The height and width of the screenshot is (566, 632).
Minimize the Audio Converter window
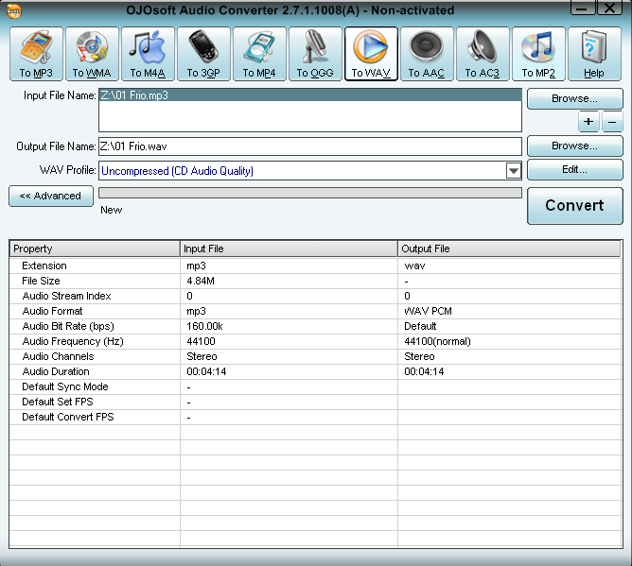coord(583,8)
